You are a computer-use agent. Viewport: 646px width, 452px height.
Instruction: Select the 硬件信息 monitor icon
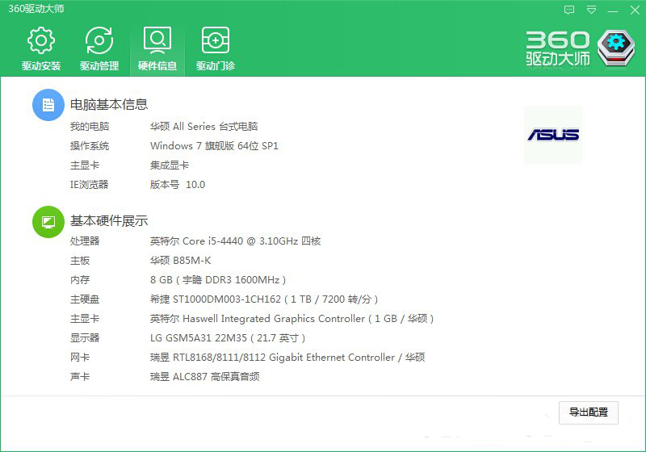[157, 40]
